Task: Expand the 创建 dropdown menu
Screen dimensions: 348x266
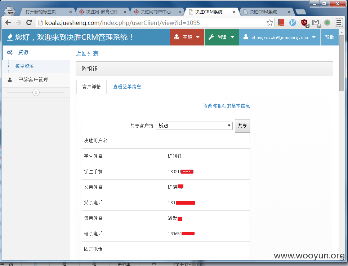Action: (222, 38)
